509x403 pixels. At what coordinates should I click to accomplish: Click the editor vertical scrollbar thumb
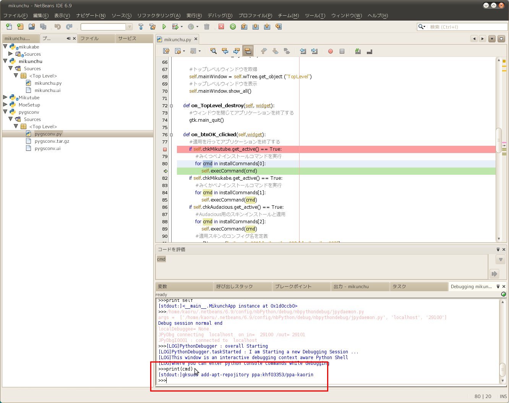point(499,140)
